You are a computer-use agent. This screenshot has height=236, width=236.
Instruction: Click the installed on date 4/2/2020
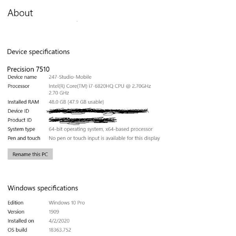pos(59,221)
